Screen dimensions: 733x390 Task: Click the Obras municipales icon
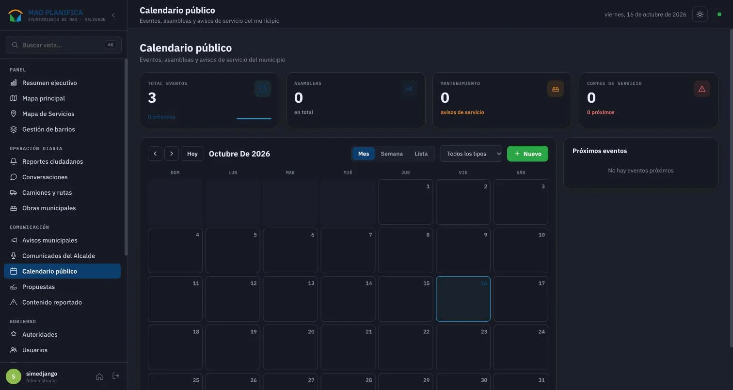(x=14, y=208)
